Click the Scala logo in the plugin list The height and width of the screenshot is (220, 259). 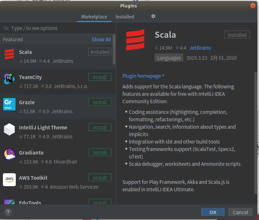[9, 54]
